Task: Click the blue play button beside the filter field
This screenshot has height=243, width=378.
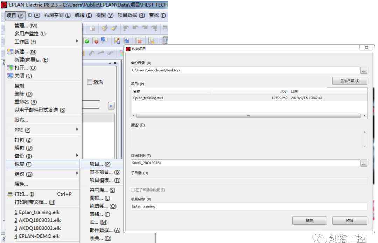Action: pos(111,106)
